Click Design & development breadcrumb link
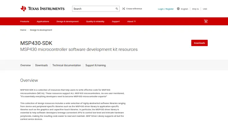This screenshot has width=228, height=125. point(41,30)
